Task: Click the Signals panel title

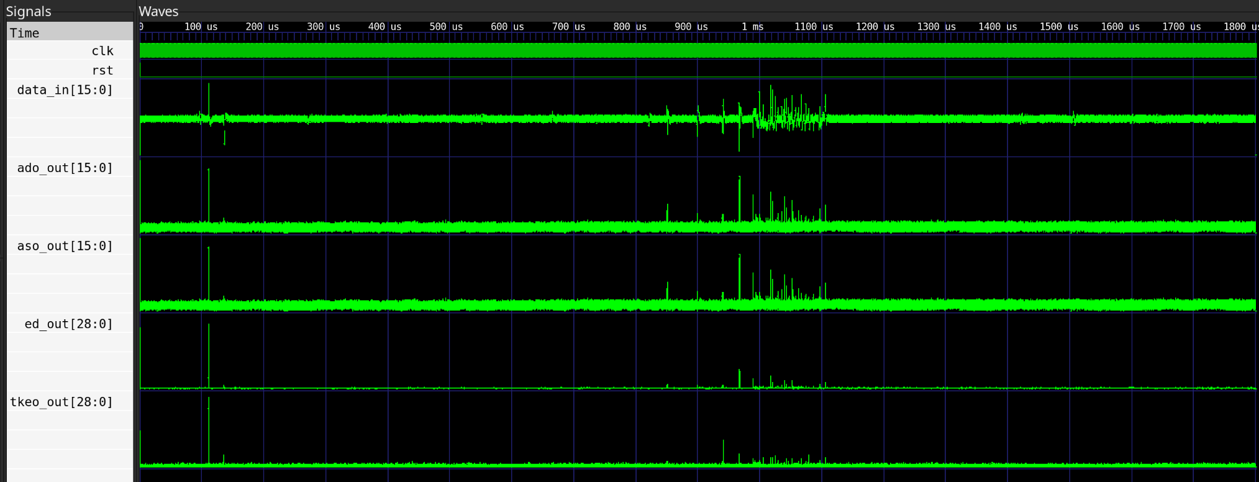Action: (29, 11)
